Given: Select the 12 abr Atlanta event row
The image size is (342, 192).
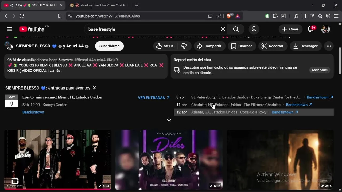Looking at the screenshot, I should (254, 112).
